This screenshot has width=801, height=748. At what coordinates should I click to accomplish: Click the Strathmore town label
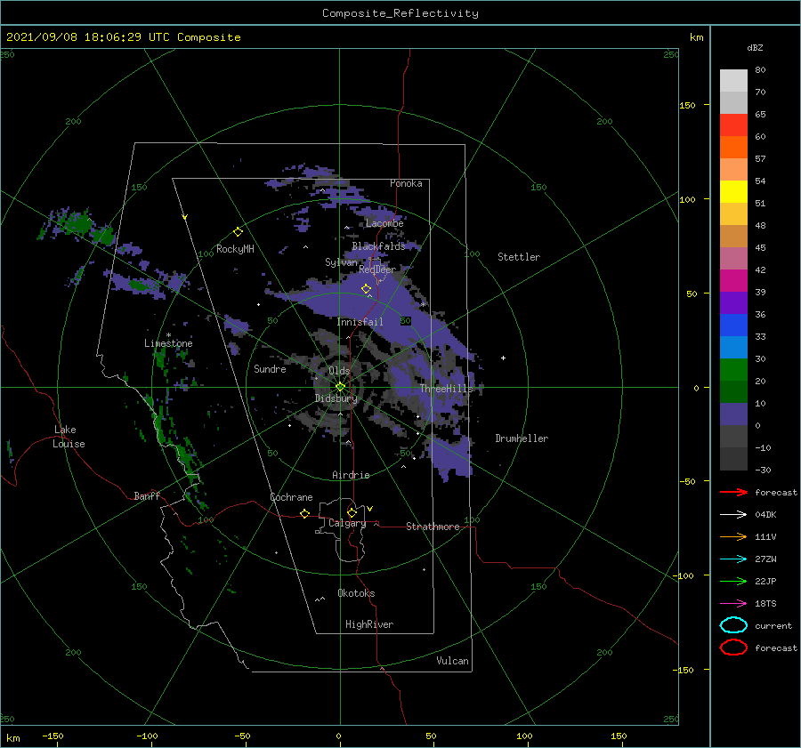tap(433, 527)
